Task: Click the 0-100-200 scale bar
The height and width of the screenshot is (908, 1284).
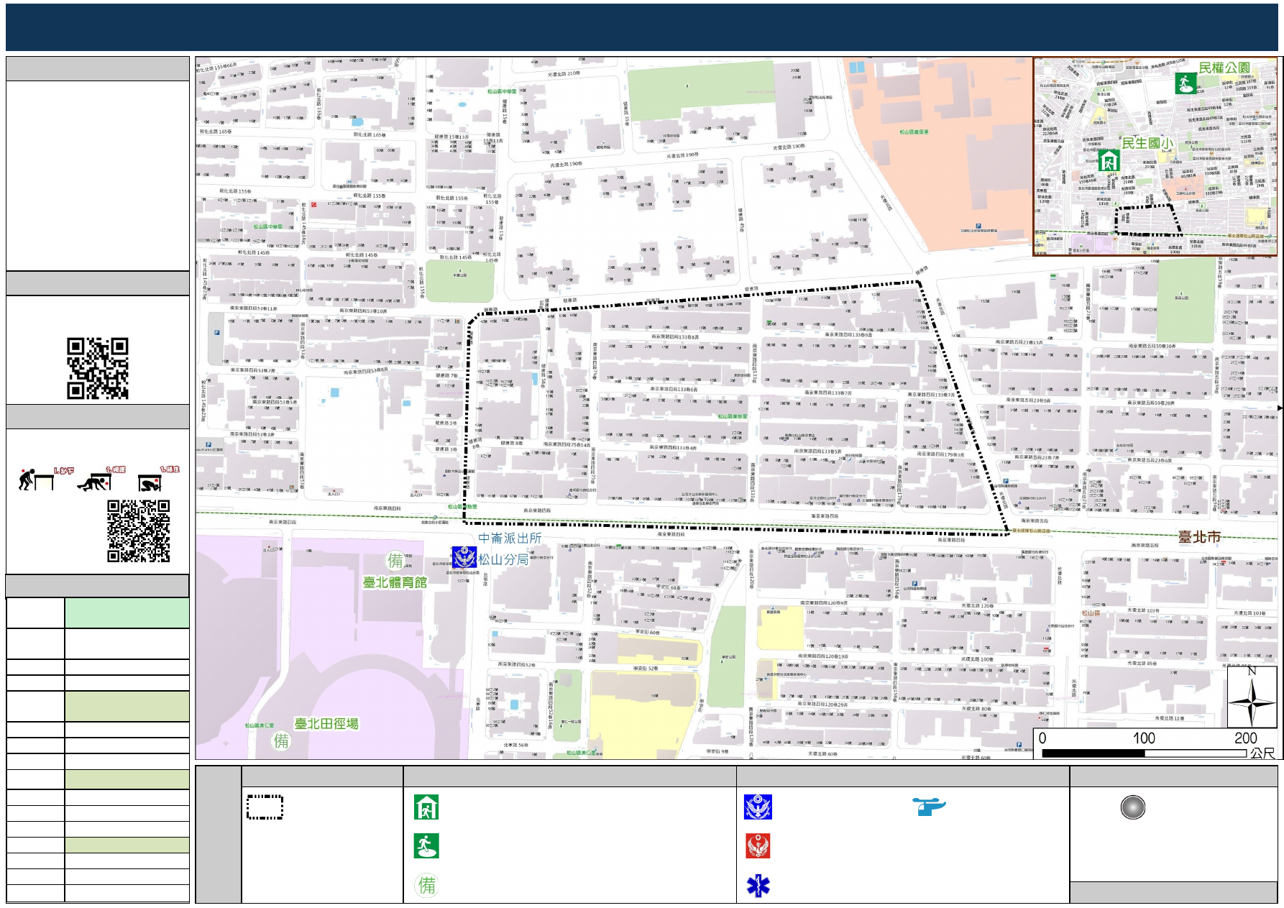Action: coord(1144,753)
